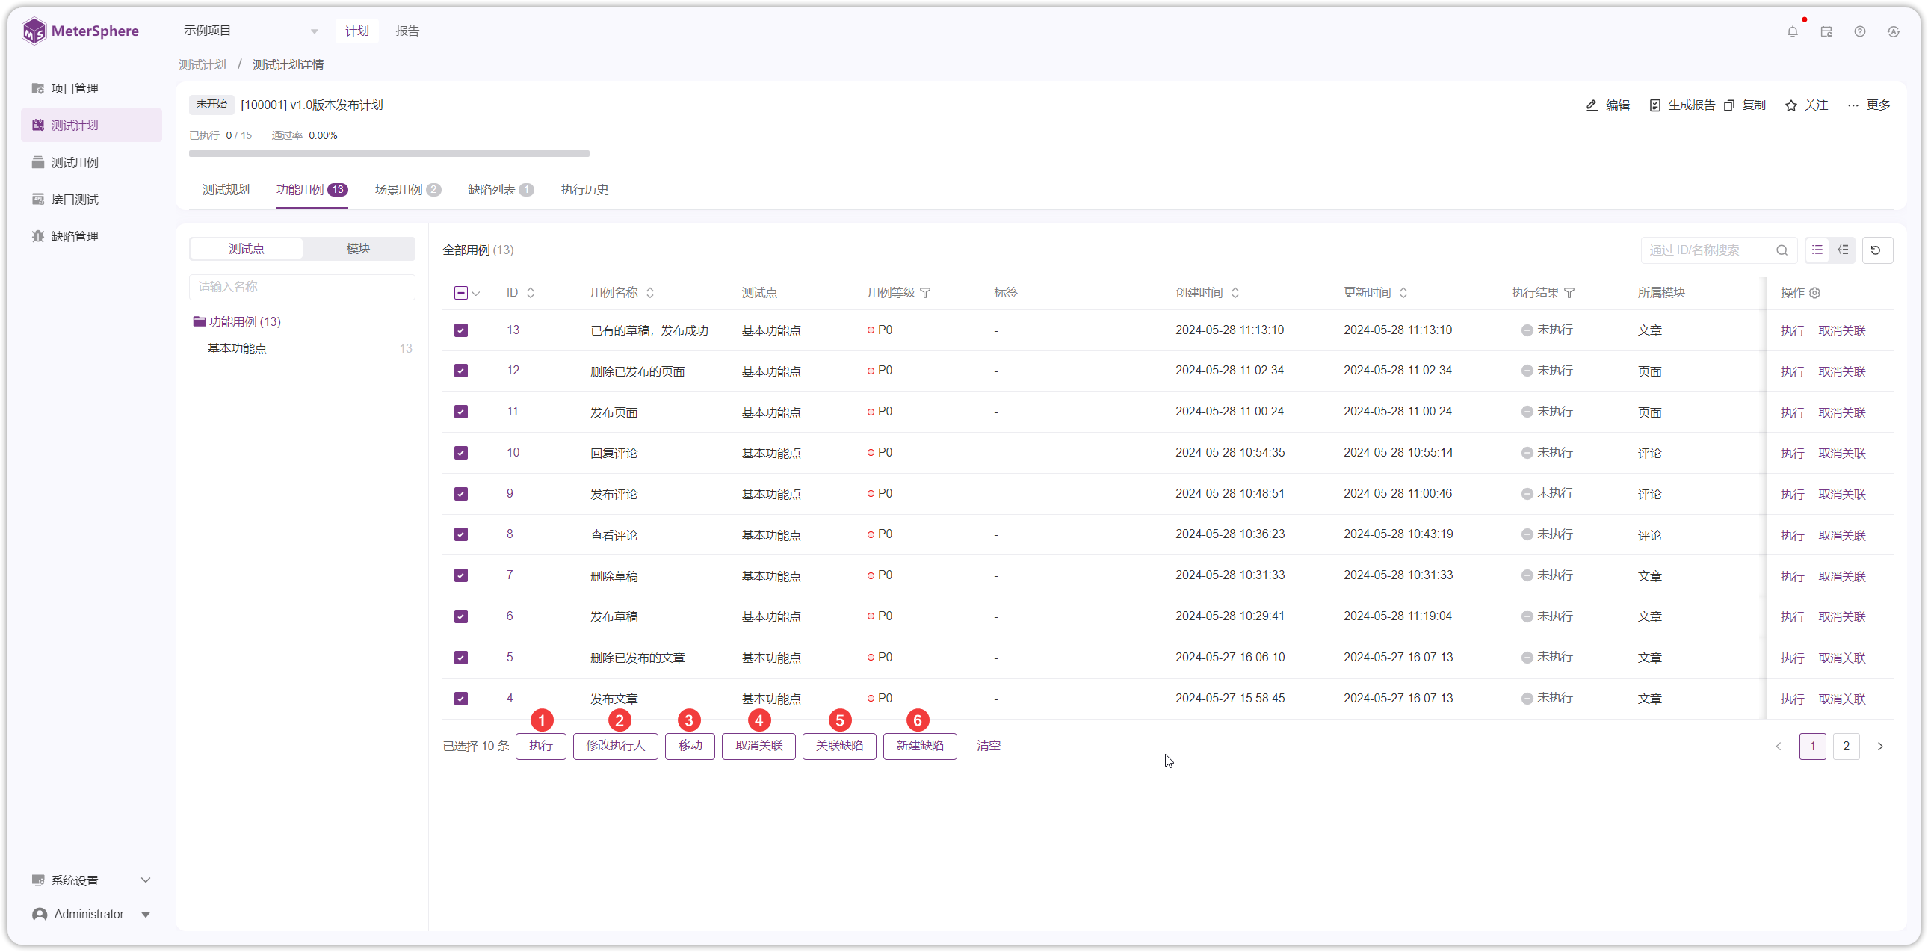The height and width of the screenshot is (952, 1928).
Task: Click the MeterSphere logo
Action: 80,31
